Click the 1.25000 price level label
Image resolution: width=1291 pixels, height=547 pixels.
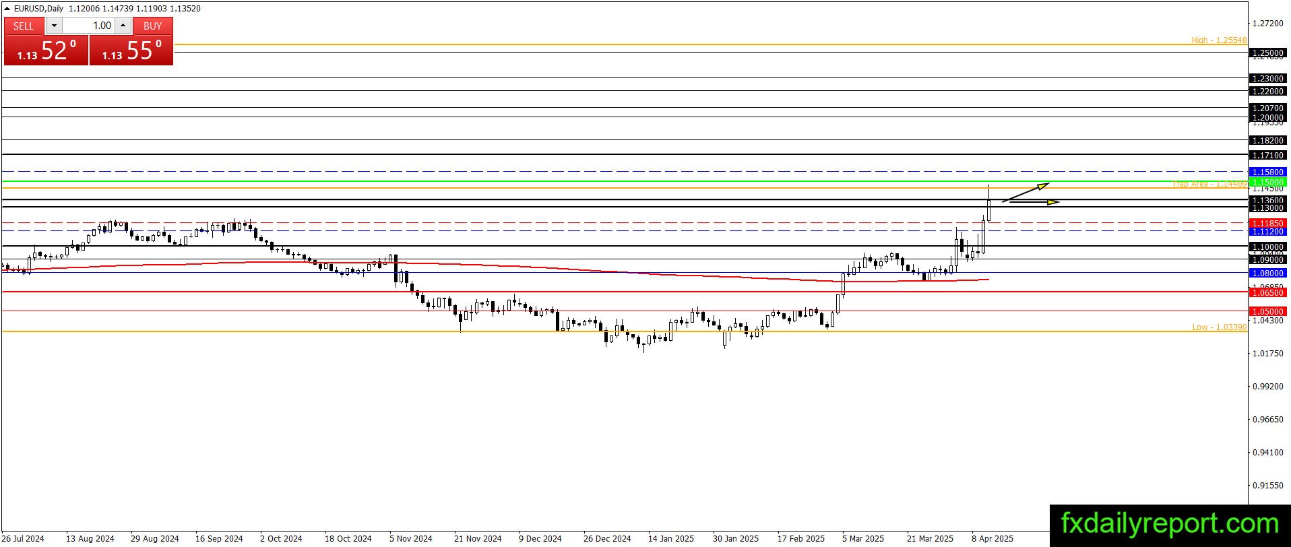coord(1267,53)
